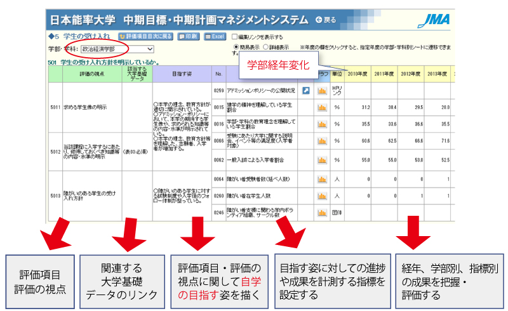Open graph icon in row 0246
Image resolution: width=508 pixels, height=311 pixels.
tap(322, 213)
